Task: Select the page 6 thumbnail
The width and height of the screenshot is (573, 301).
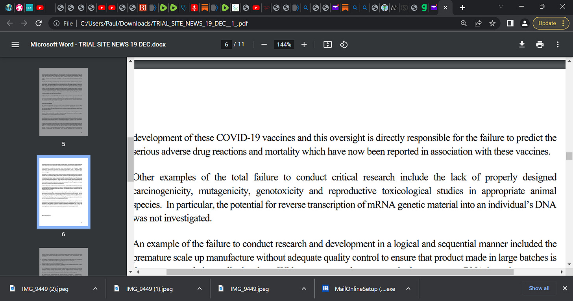Action: click(64, 192)
